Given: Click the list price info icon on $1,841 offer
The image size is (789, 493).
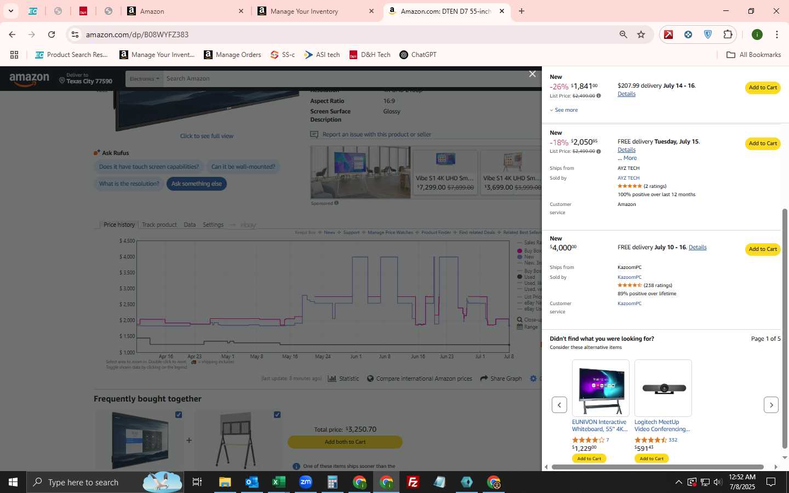Looking at the screenshot, I should [x=598, y=96].
